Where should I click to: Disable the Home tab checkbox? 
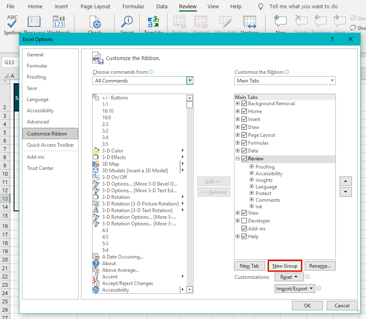[x=244, y=111]
